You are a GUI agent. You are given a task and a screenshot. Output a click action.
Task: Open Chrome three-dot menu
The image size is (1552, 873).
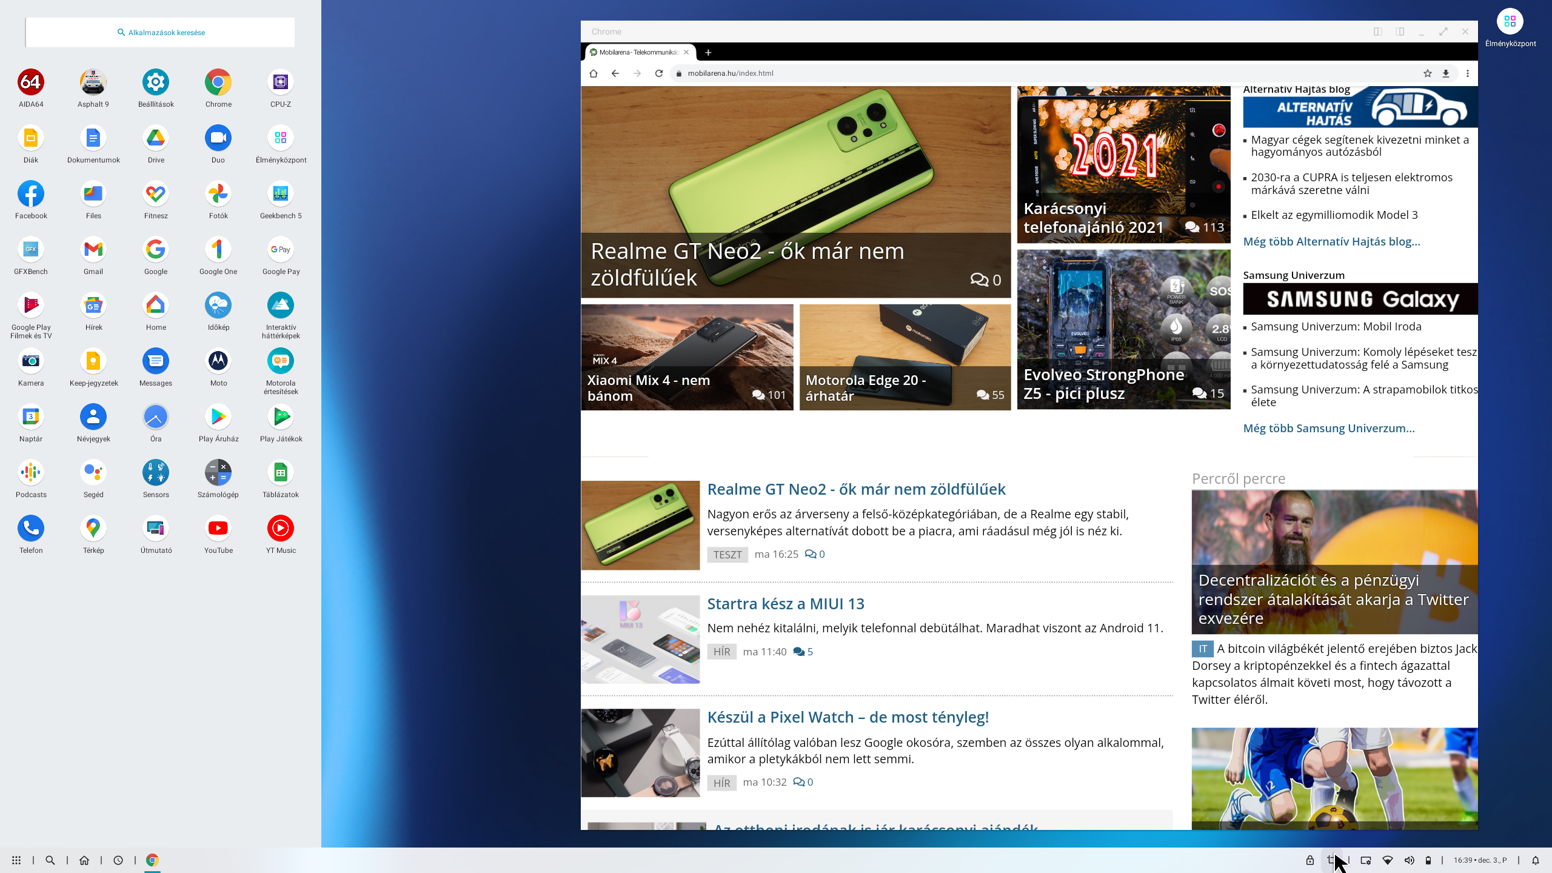click(1468, 73)
